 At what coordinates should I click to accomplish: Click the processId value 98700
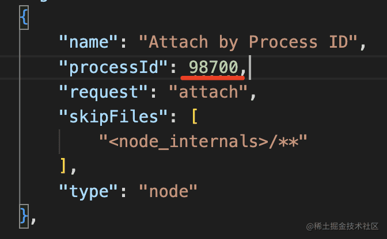213,67
